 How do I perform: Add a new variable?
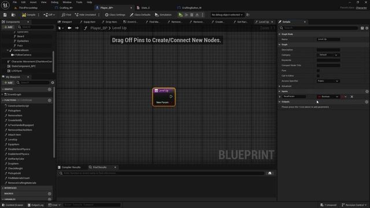49,199
